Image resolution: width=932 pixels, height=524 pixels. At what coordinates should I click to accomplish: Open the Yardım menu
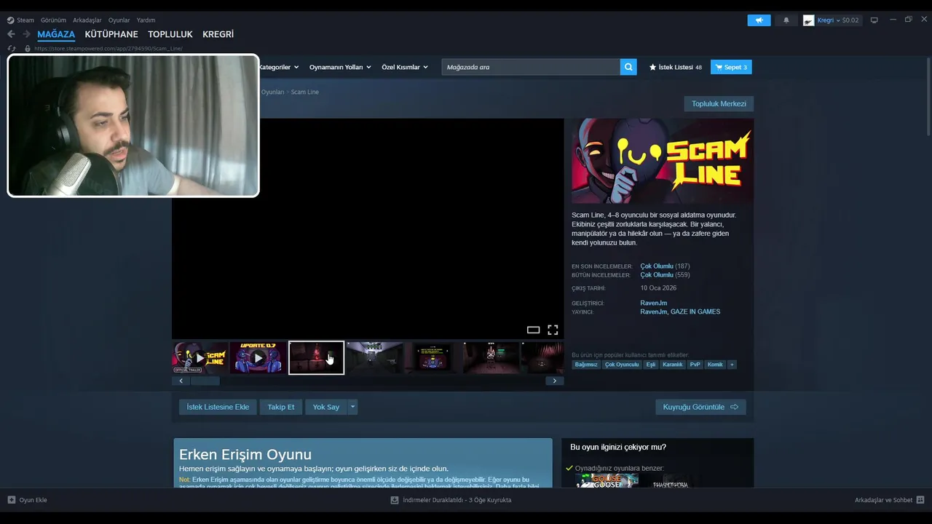(x=146, y=20)
